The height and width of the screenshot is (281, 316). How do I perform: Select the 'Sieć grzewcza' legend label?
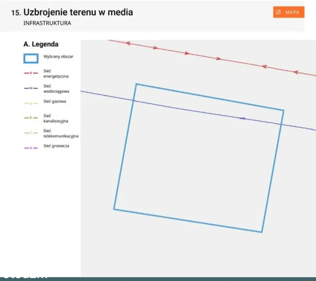tap(56, 146)
